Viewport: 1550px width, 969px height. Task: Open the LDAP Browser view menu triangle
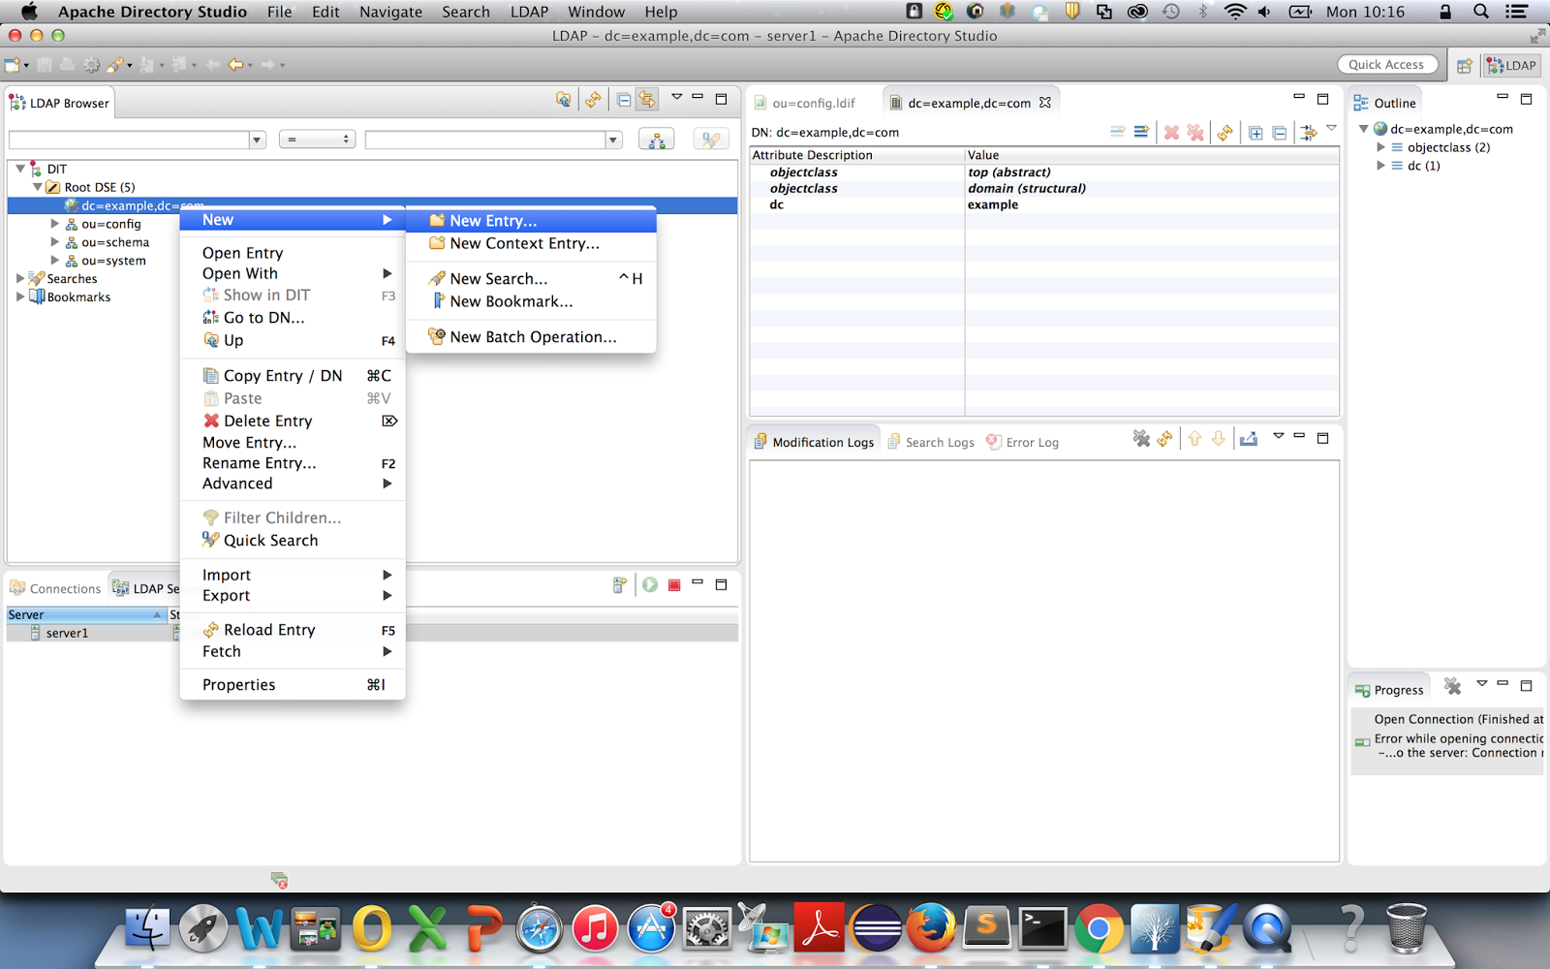coord(677,97)
